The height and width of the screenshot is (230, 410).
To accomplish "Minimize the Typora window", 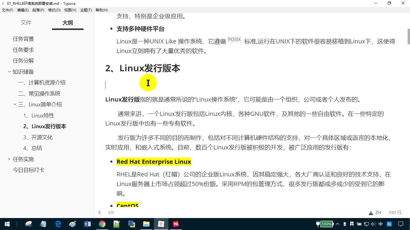I will coord(375,3).
